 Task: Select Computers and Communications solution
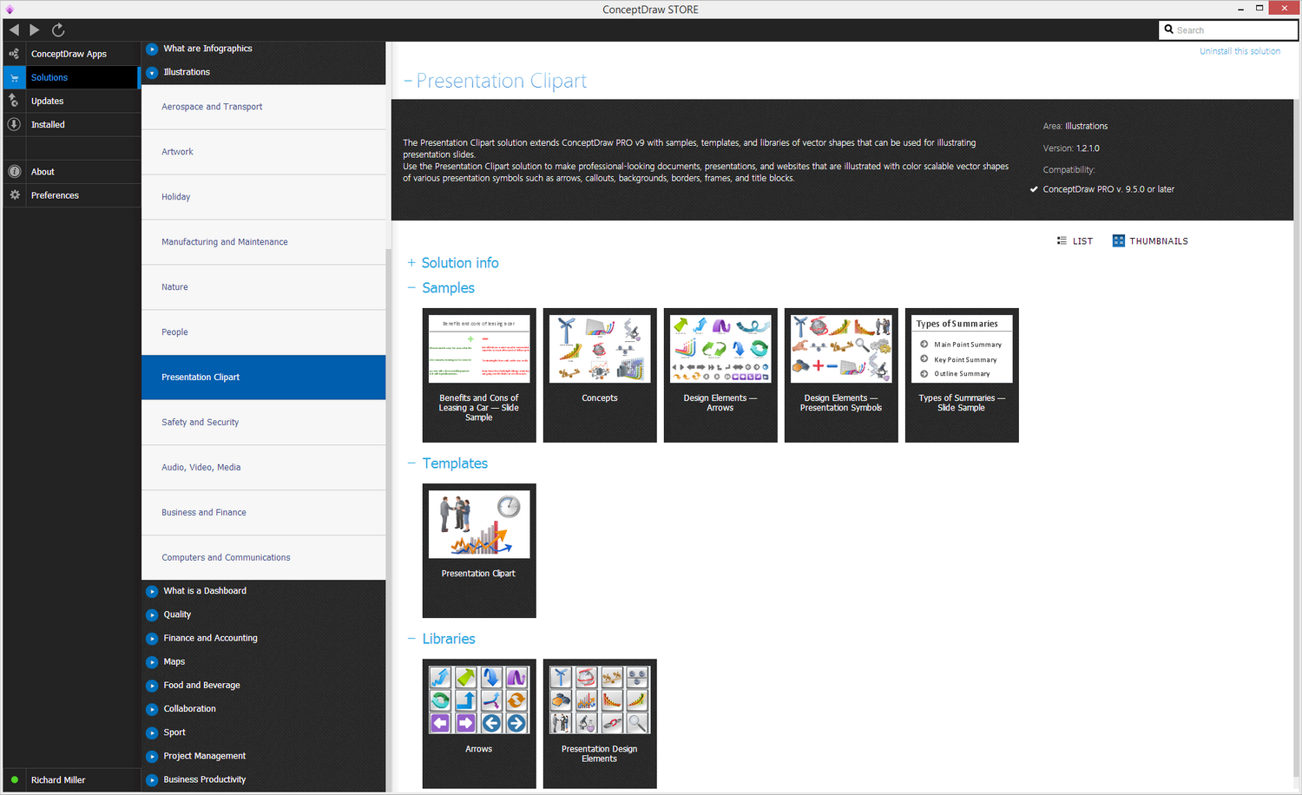tap(263, 558)
